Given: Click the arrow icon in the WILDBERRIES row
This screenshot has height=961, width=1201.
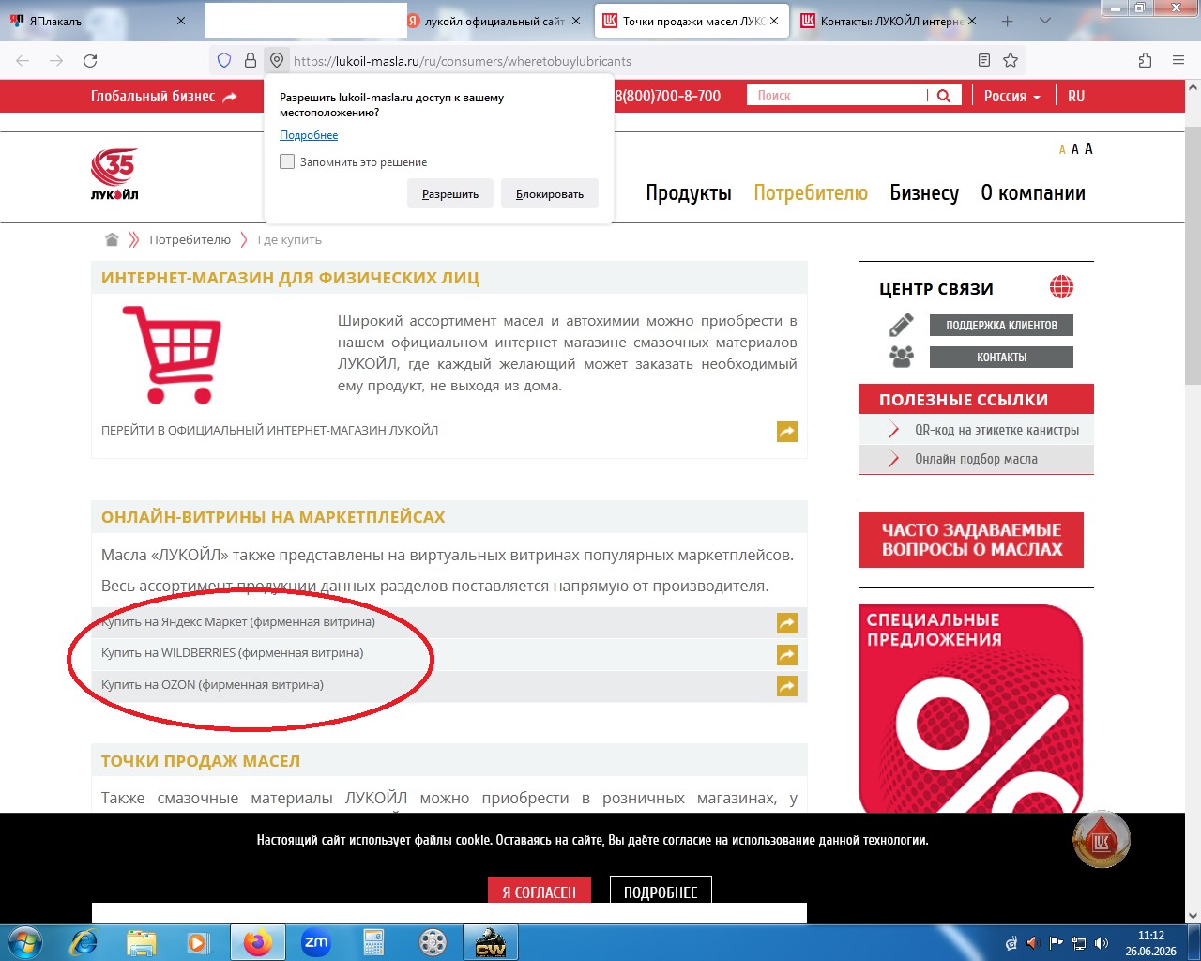Looking at the screenshot, I should click(x=787, y=655).
